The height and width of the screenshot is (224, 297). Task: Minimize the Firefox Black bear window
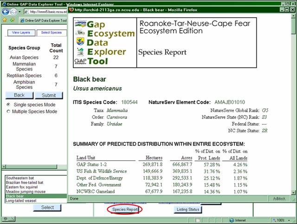[282, 9]
